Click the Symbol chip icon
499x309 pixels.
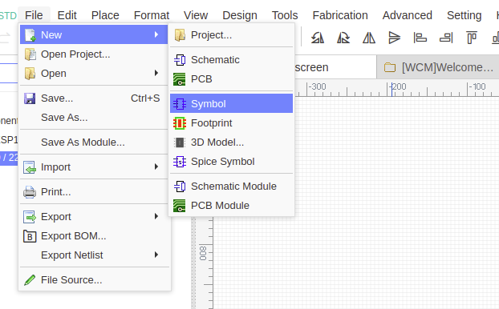coord(180,104)
